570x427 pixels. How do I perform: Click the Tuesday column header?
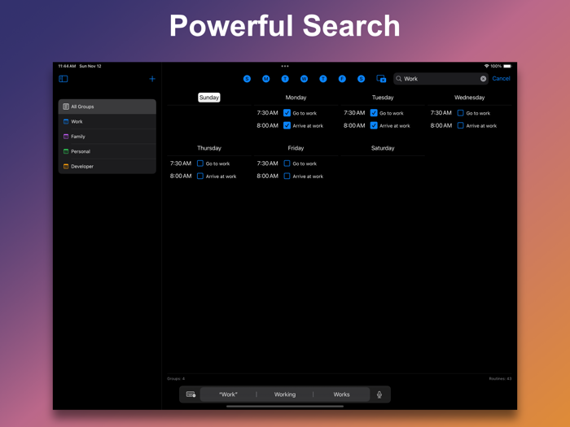tap(383, 98)
